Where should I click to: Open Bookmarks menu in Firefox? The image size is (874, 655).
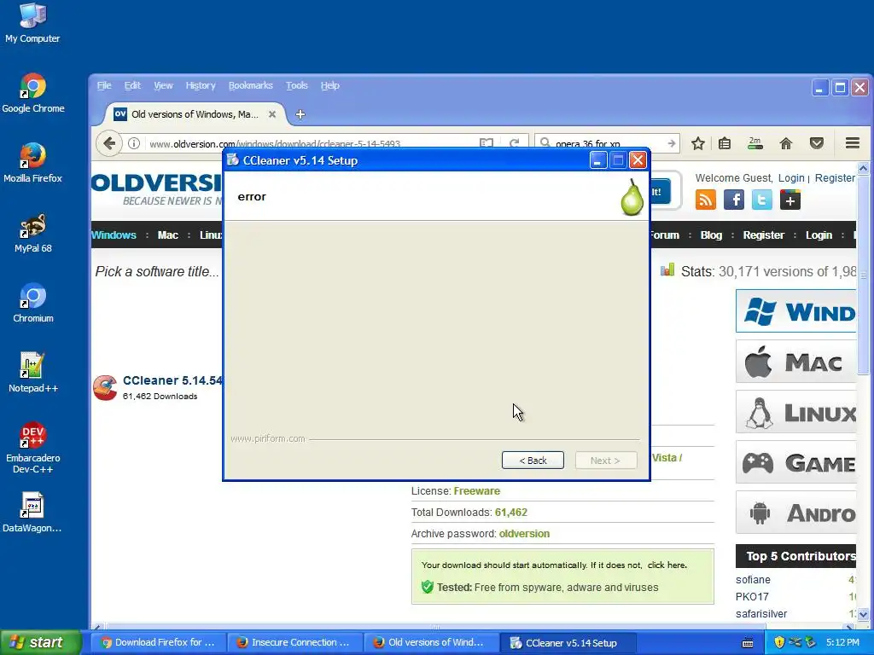(251, 85)
